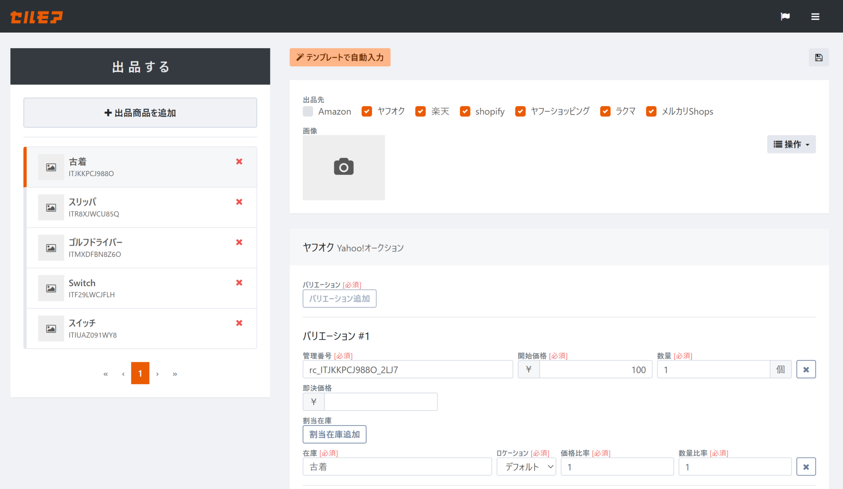The image size is (843, 489).
Task: Delete the Switch item with red X
Action: (x=239, y=282)
